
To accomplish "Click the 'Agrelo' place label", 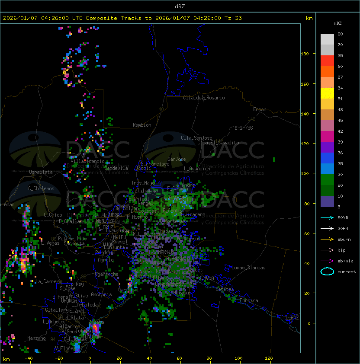I will coord(106,260).
